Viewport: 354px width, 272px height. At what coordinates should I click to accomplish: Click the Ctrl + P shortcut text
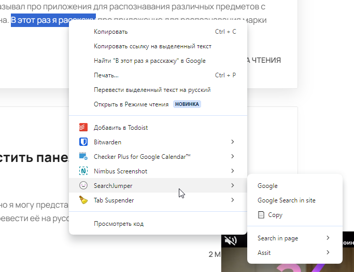[225, 75]
